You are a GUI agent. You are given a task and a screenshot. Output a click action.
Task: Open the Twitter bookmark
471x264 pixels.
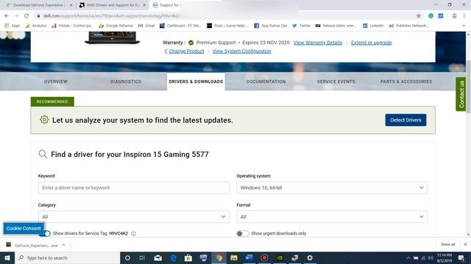pyautogui.click(x=301, y=26)
